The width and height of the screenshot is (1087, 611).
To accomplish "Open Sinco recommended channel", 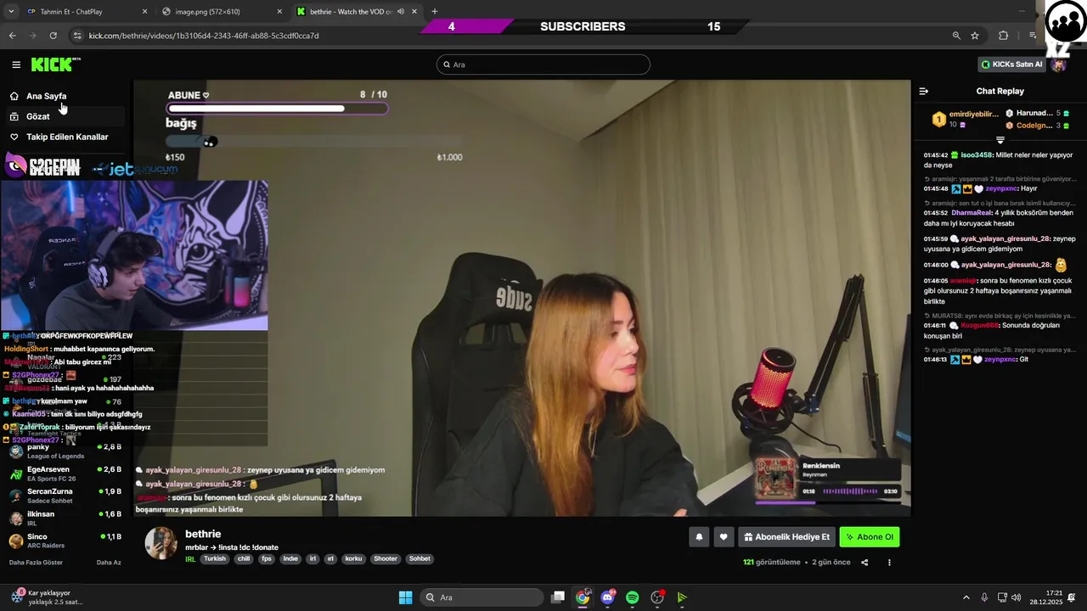I will (x=66, y=541).
